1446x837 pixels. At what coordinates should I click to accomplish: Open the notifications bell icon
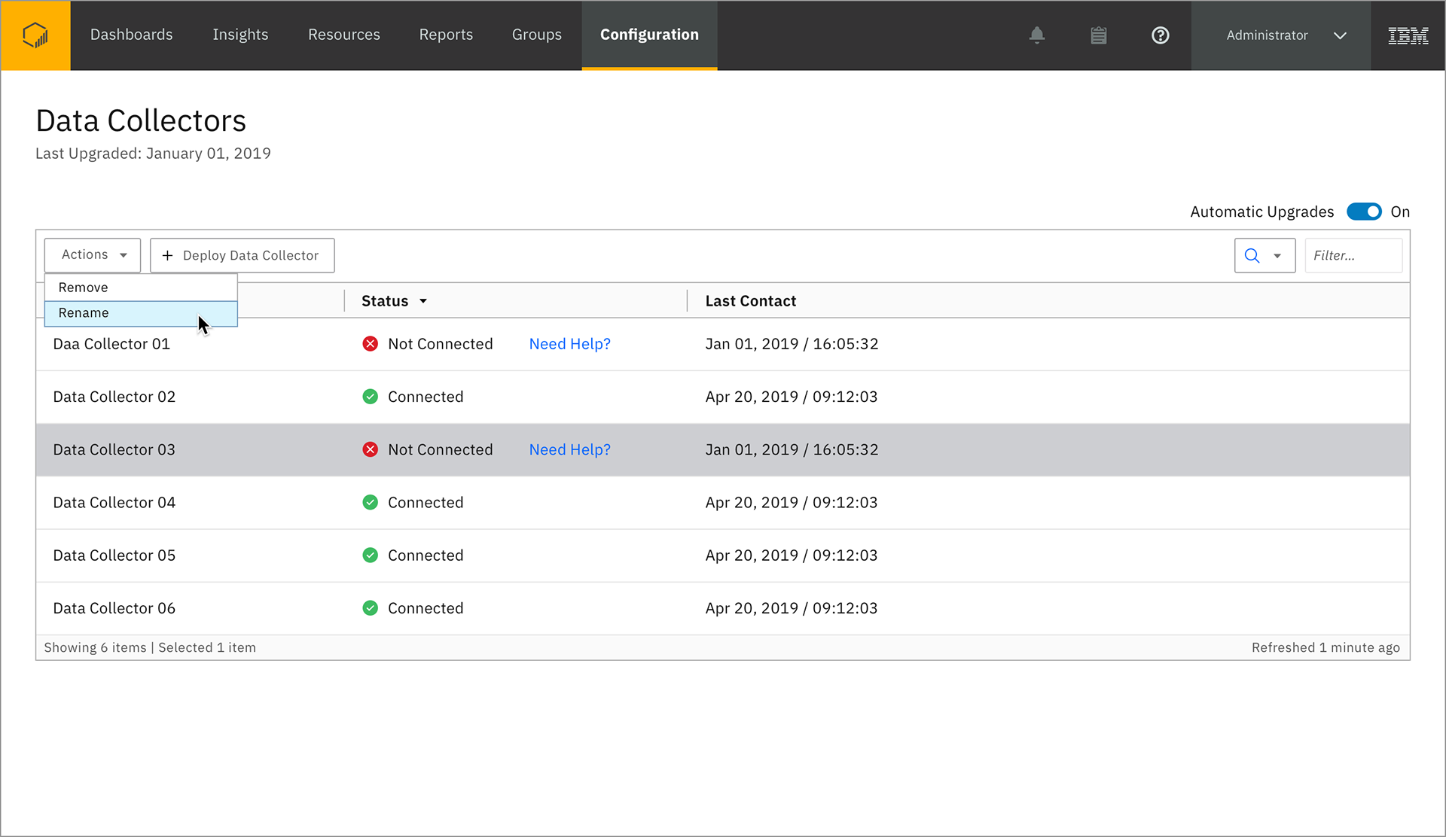[x=1037, y=35]
